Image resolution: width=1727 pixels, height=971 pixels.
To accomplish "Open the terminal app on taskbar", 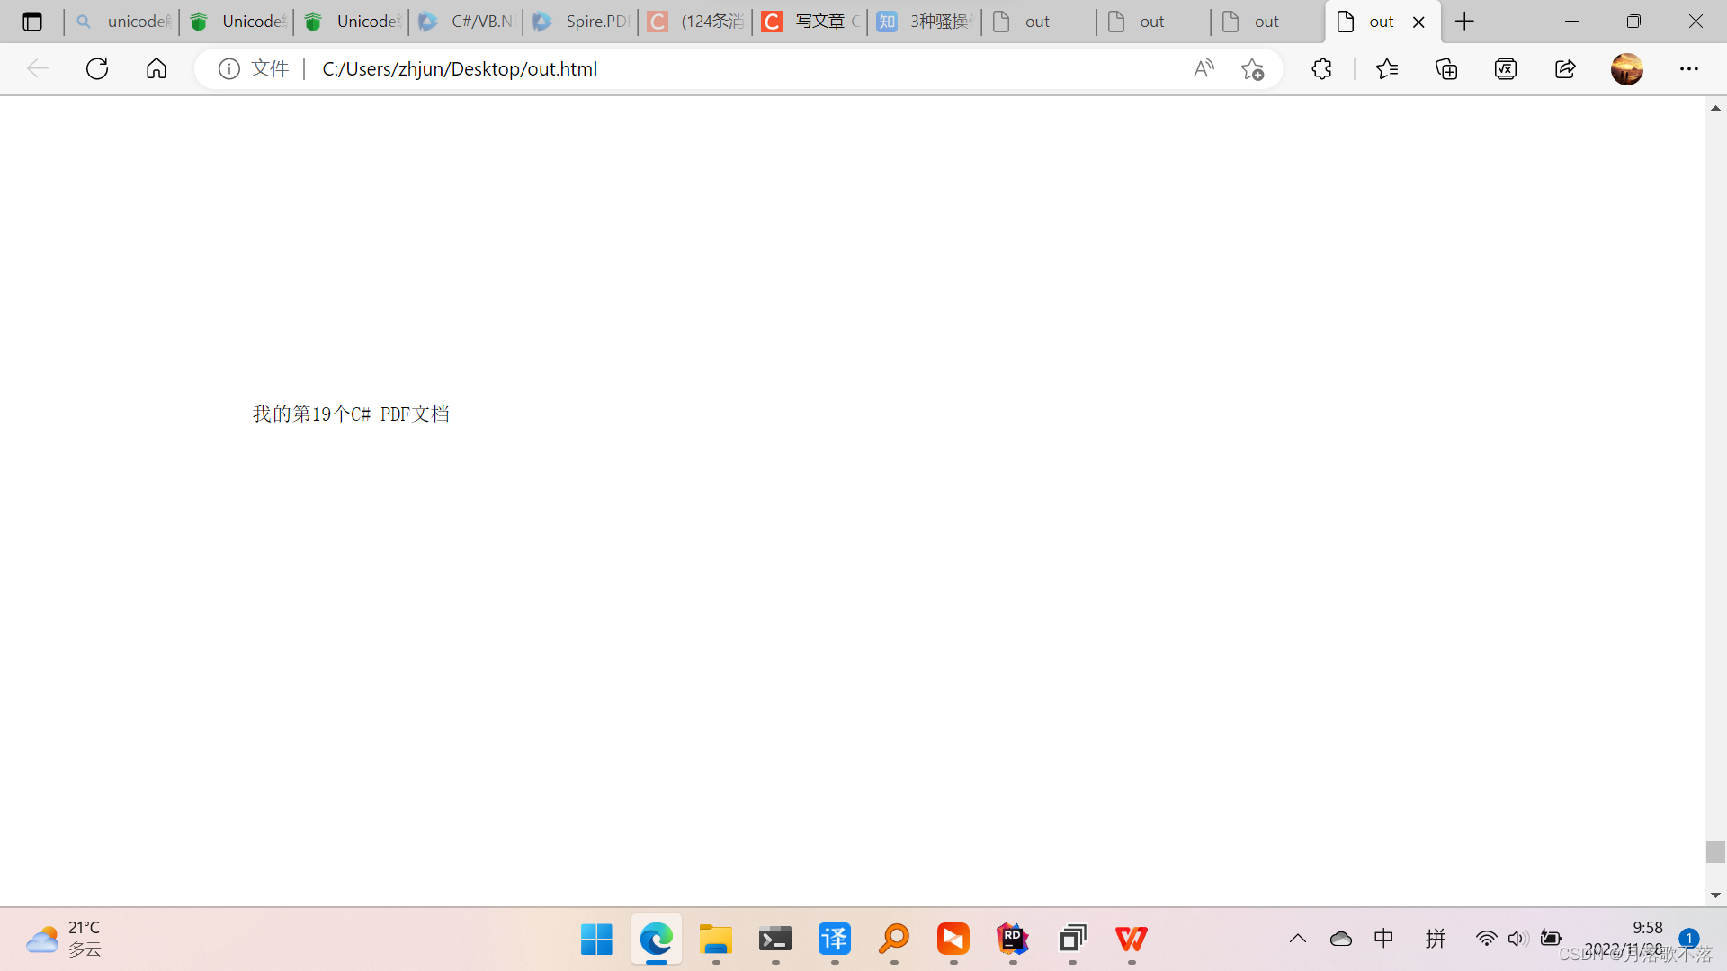I will pos(775,940).
